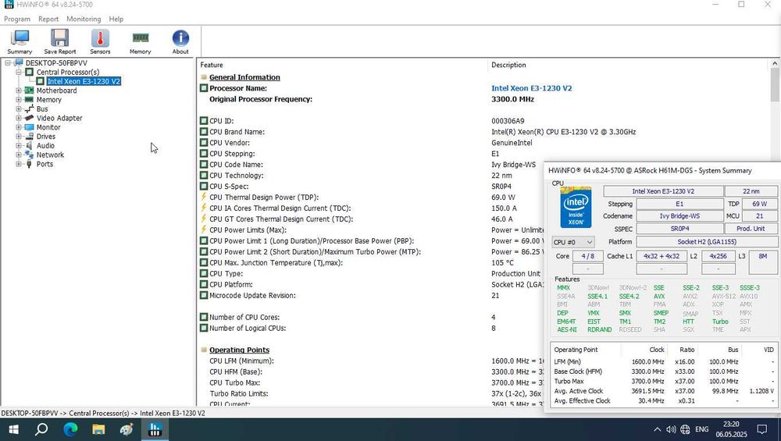Open the Help menu
This screenshot has width=781, height=441.
click(x=116, y=19)
